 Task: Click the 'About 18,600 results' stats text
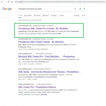pyautogui.click(x=30, y=20)
